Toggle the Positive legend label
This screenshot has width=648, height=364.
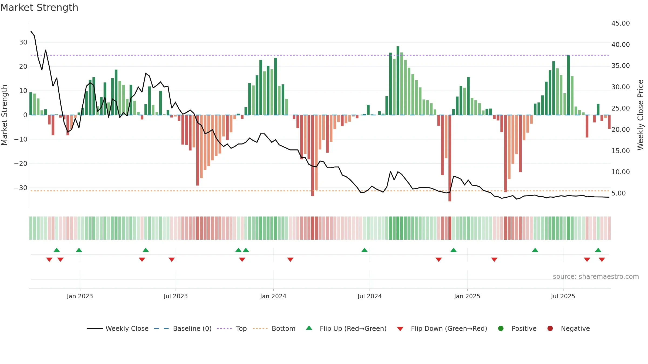click(x=524, y=328)
